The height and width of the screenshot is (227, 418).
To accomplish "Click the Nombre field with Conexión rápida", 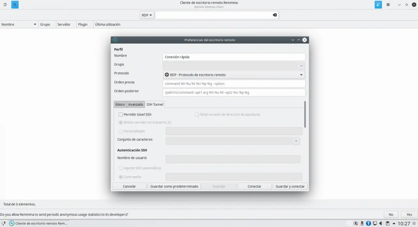I will 234,57.
